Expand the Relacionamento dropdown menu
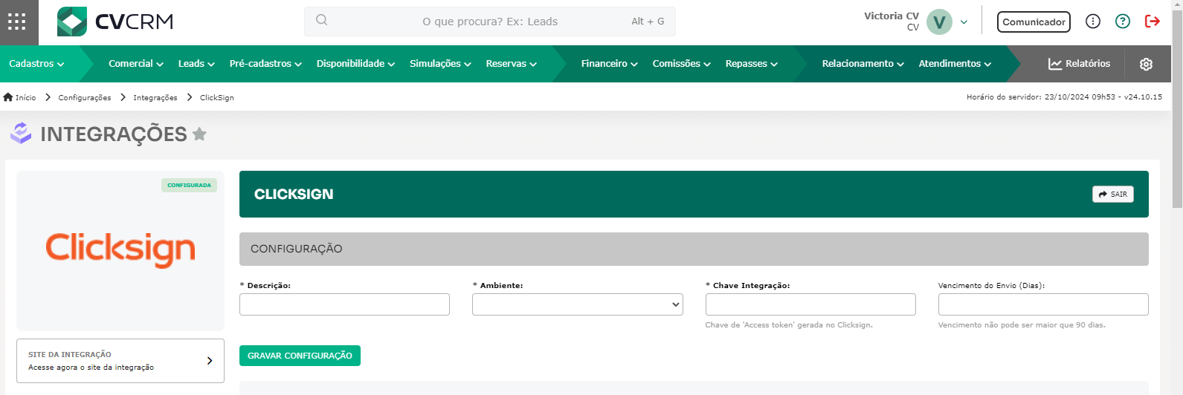1183x395 pixels. click(863, 64)
